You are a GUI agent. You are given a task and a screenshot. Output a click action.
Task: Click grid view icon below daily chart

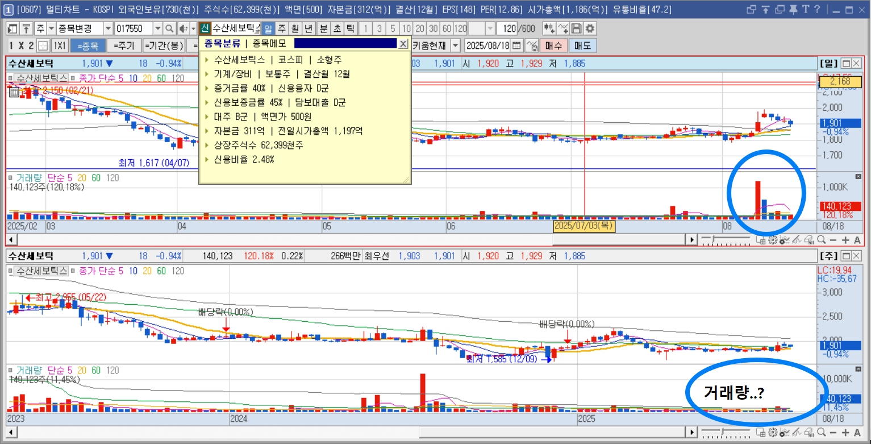pos(761,240)
